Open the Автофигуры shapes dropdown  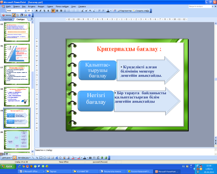24,158
